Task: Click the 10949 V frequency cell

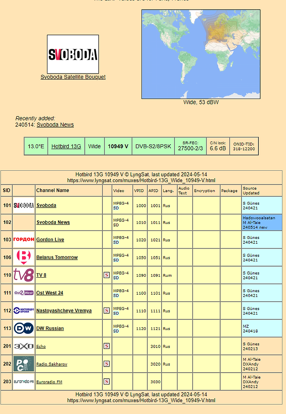Action: [x=118, y=146]
